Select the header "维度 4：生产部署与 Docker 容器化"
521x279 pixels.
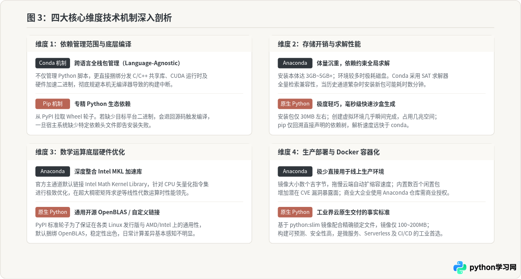click(x=329, y=152)
